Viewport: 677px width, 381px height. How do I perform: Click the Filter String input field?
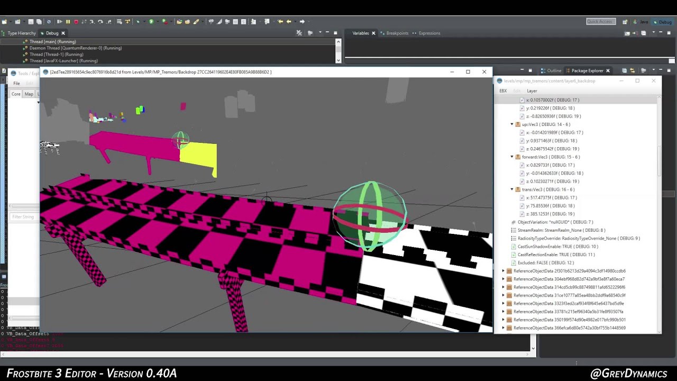tap(24, 216)
